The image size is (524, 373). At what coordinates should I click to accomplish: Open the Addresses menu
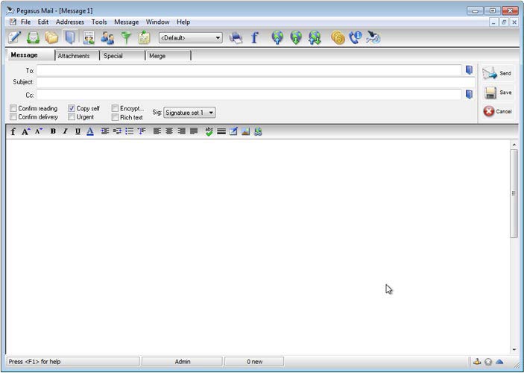tap(70, 22)
